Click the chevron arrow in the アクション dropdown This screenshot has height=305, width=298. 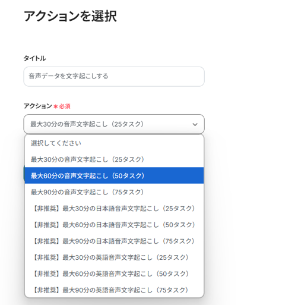(195, 124)
